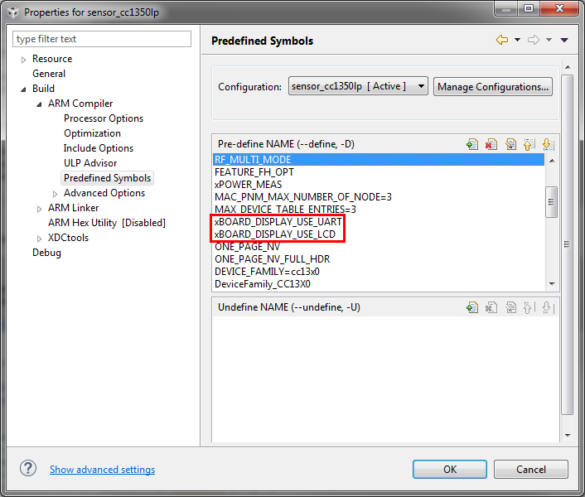The image size is (585, 497).
Task: Select ARM Linker tree label
Action: tap(73, 208)
